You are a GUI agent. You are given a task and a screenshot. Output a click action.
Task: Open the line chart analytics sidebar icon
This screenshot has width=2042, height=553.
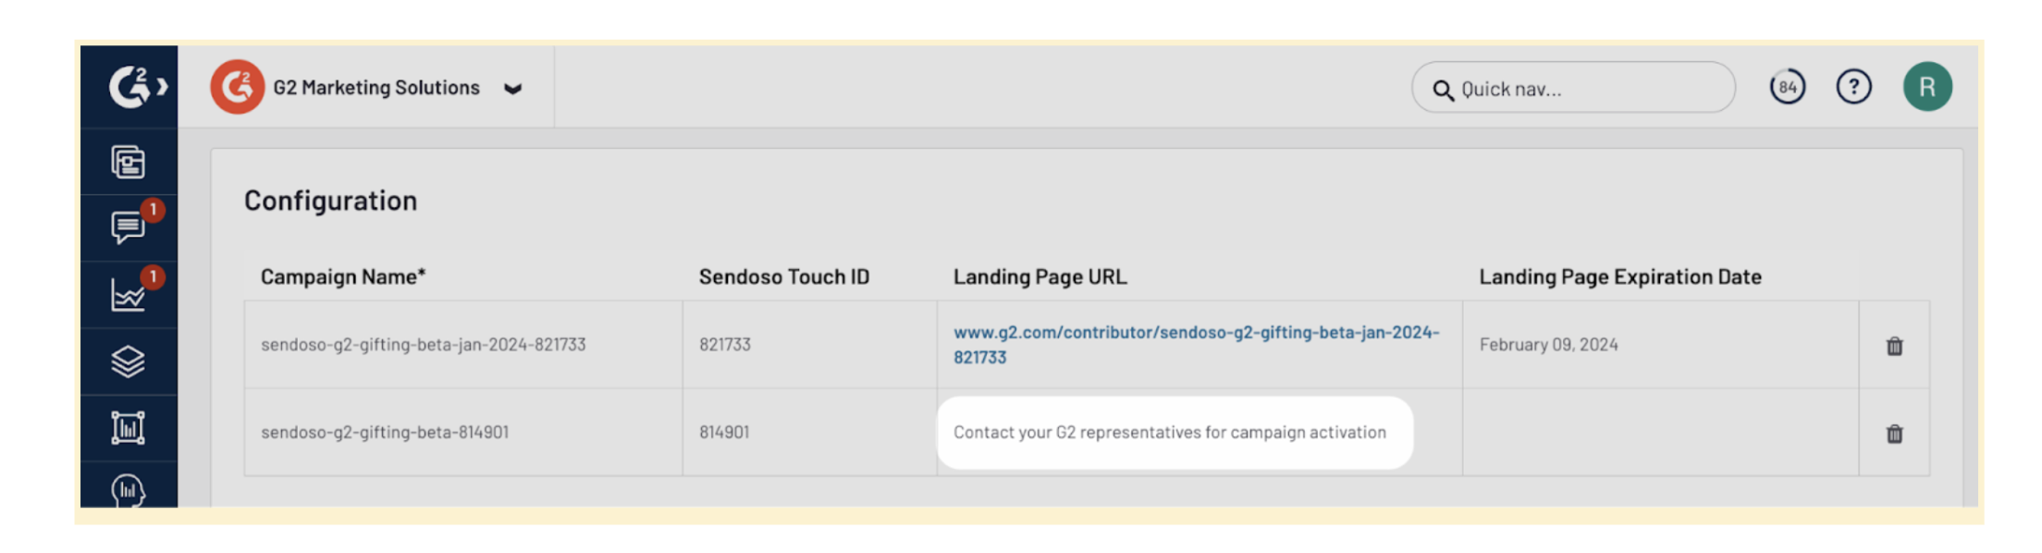coord(129,295)
